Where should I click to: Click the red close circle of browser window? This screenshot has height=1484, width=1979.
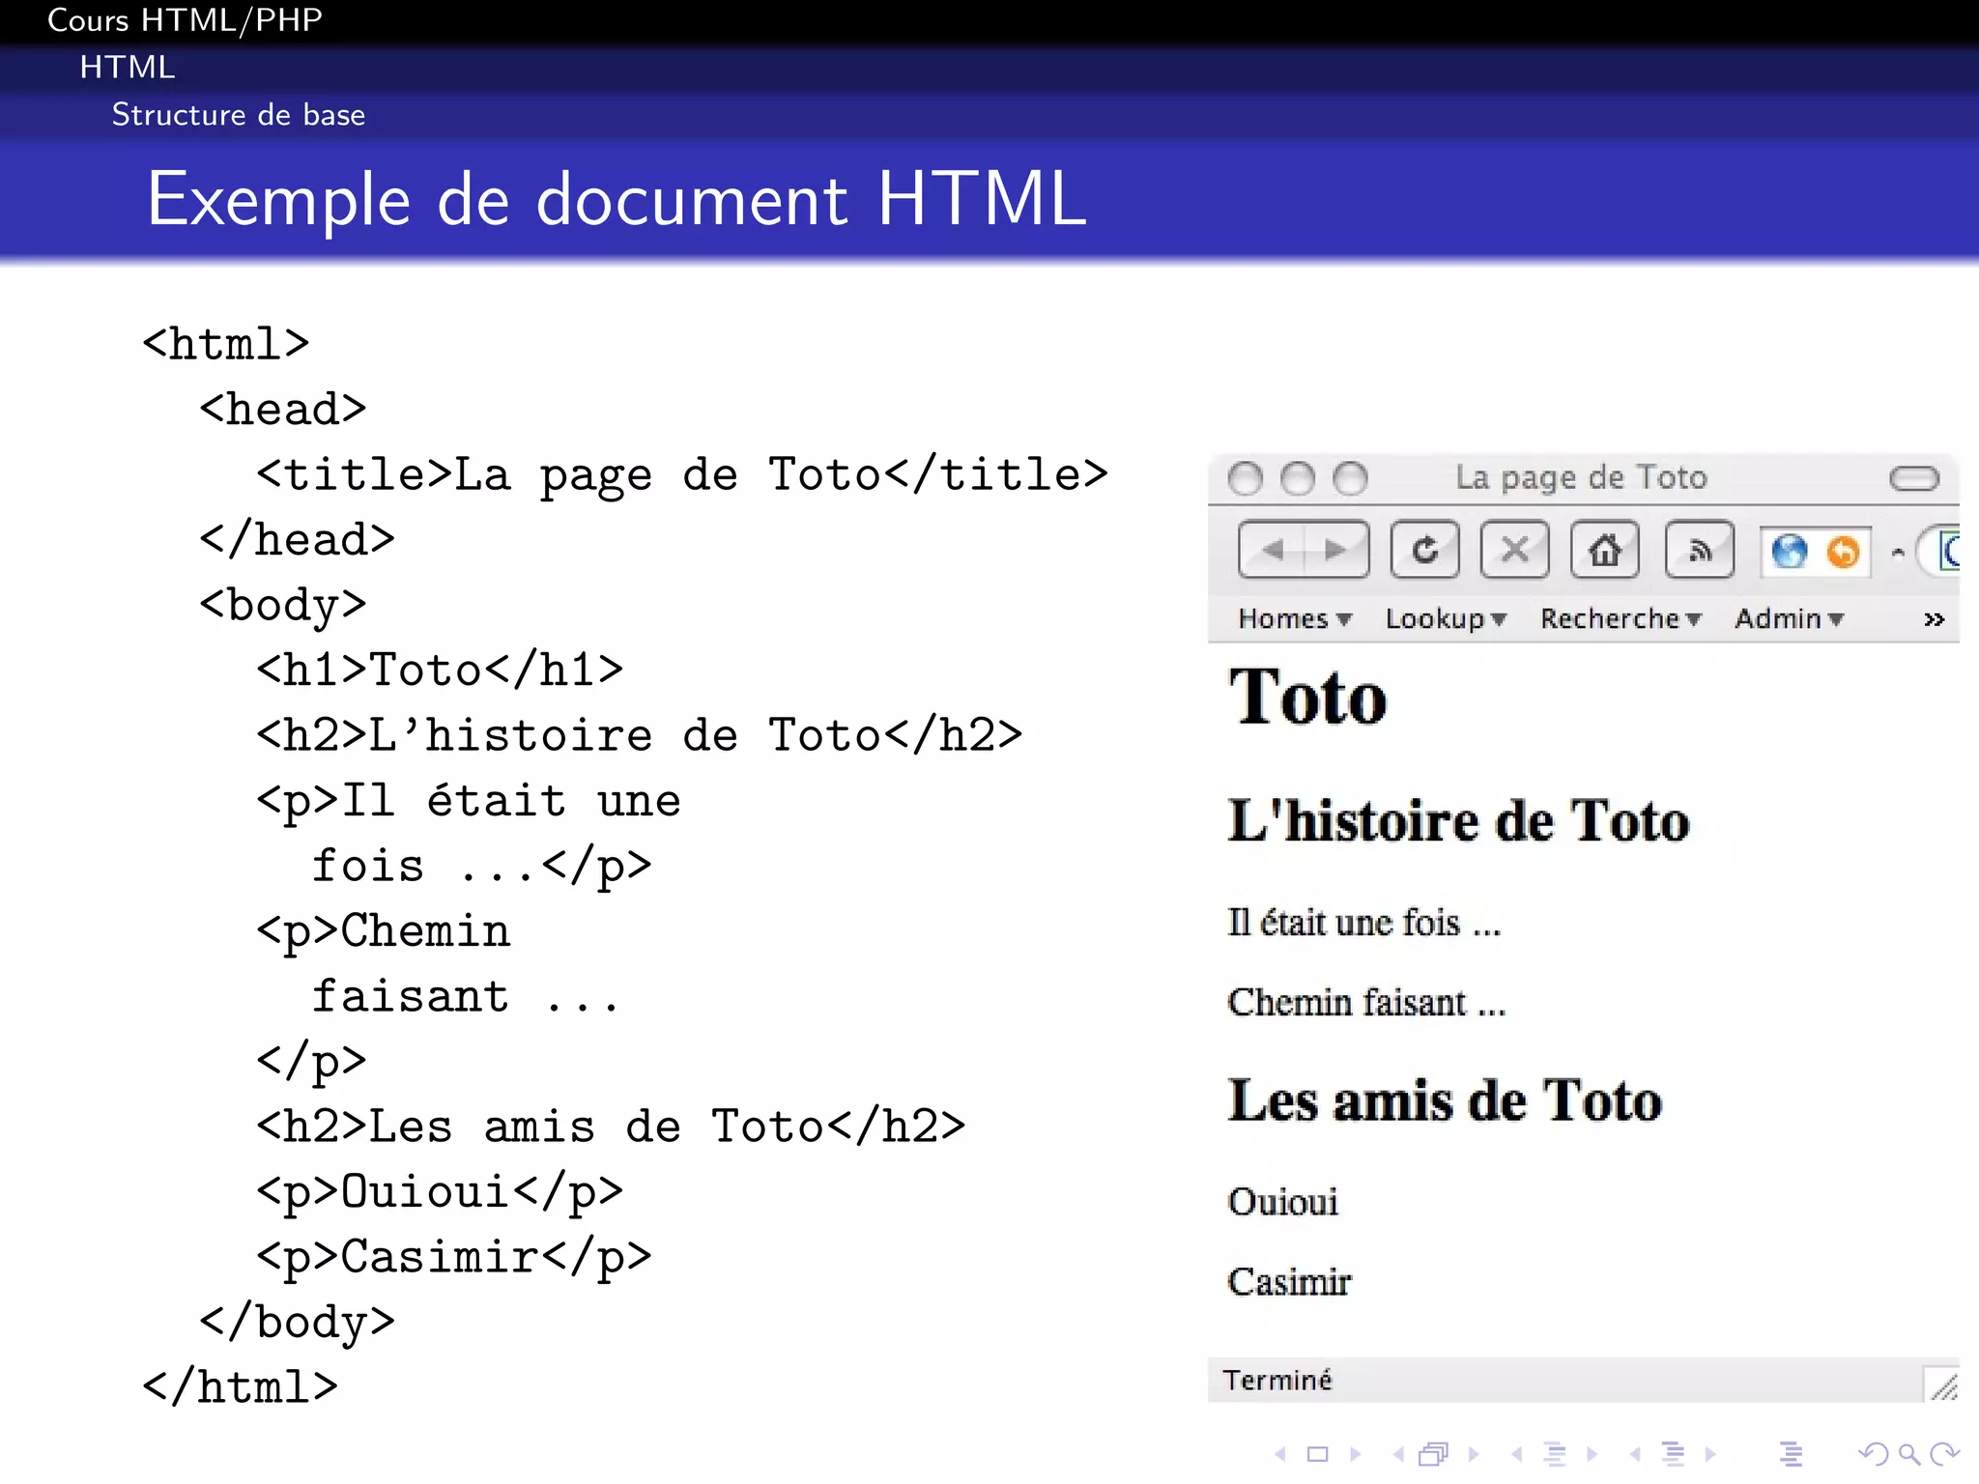pyautogui.click(x=1245, y=478)
